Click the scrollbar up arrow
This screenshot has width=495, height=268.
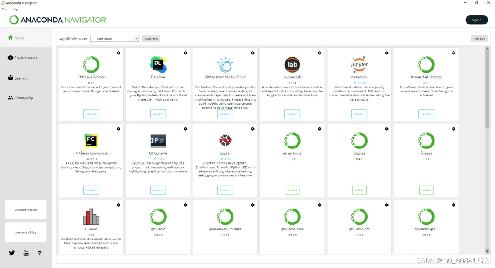tap(487, 49)
